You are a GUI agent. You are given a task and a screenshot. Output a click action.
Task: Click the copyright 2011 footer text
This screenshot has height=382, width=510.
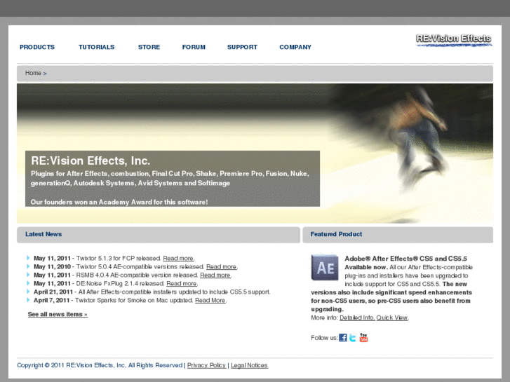pyautogui.click(x=100, y=365)
